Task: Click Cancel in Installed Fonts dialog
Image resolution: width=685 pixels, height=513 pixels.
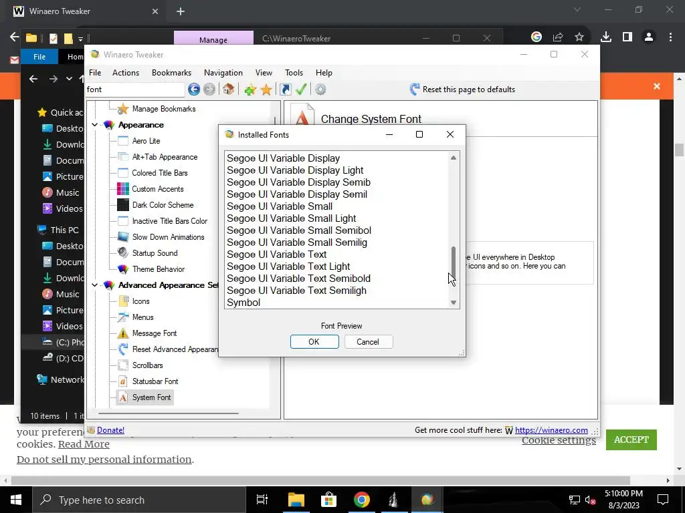Action: 368,342
